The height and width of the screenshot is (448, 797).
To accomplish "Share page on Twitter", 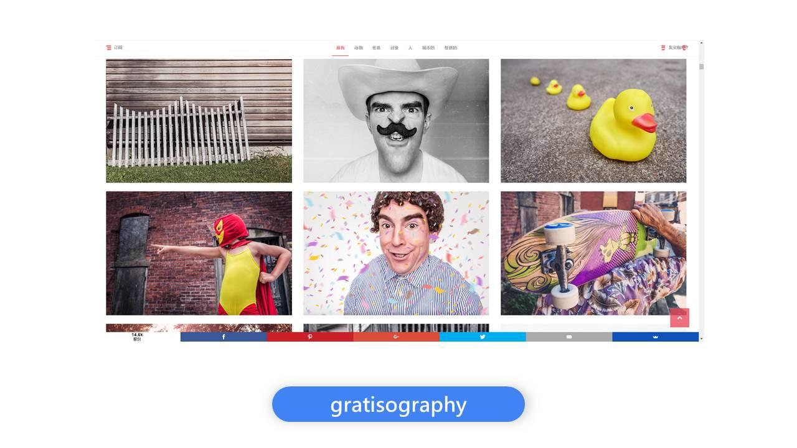I will tap(483, 337).
